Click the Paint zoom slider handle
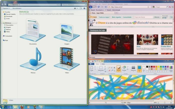The image size is (175, 109). click(x=164, y=102)
